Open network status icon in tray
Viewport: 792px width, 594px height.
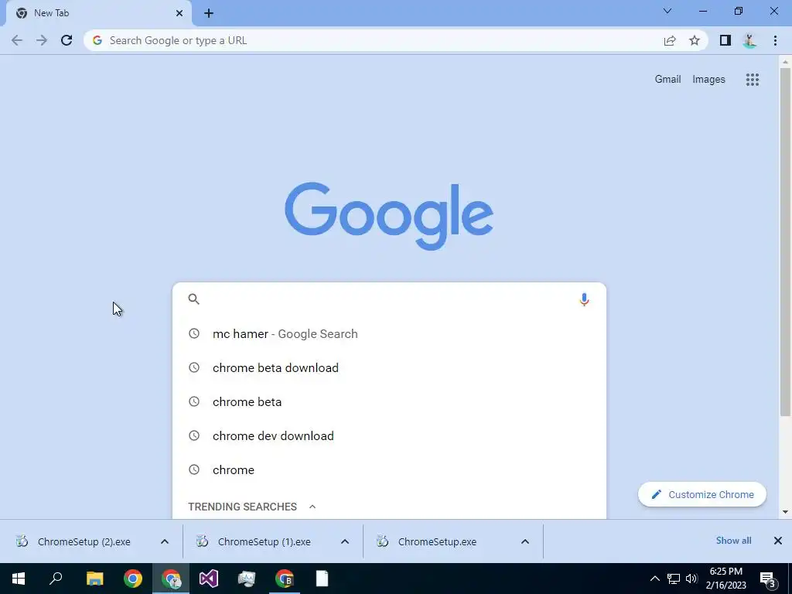pyautogui.click(x=674, y=579)
